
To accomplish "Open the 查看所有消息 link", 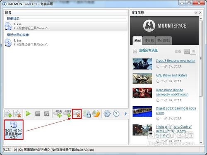I will click(148, 50).
